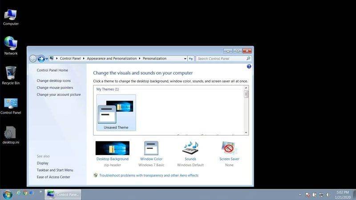356x200 pixels.
Task: Open the Window Color settings icon
Action: click(x=151, y=148)
